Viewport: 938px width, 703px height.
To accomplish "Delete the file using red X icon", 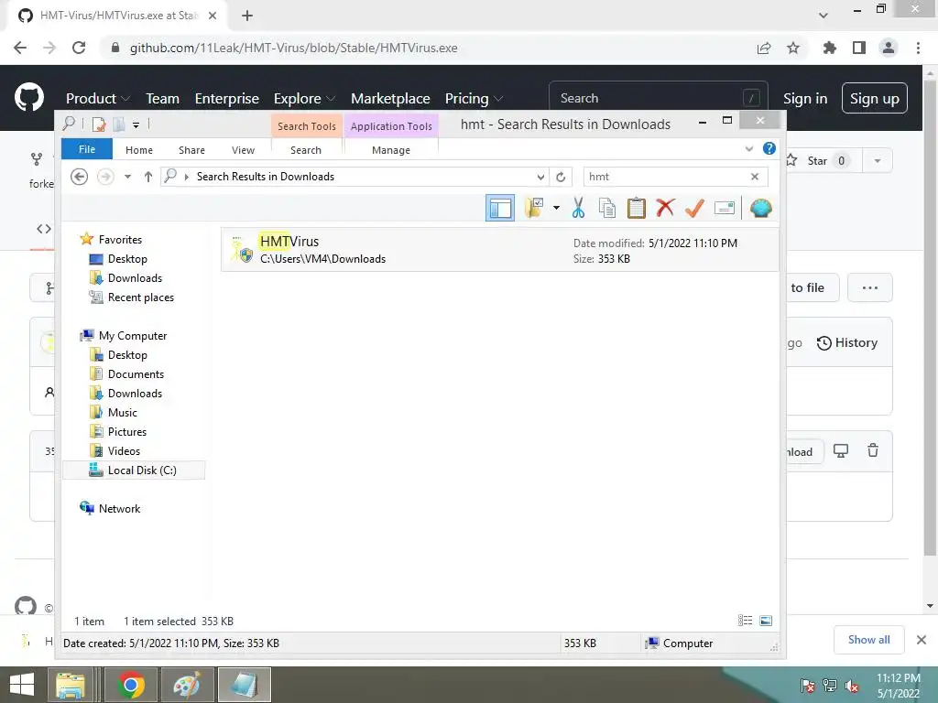I will [x=665, y=208].
